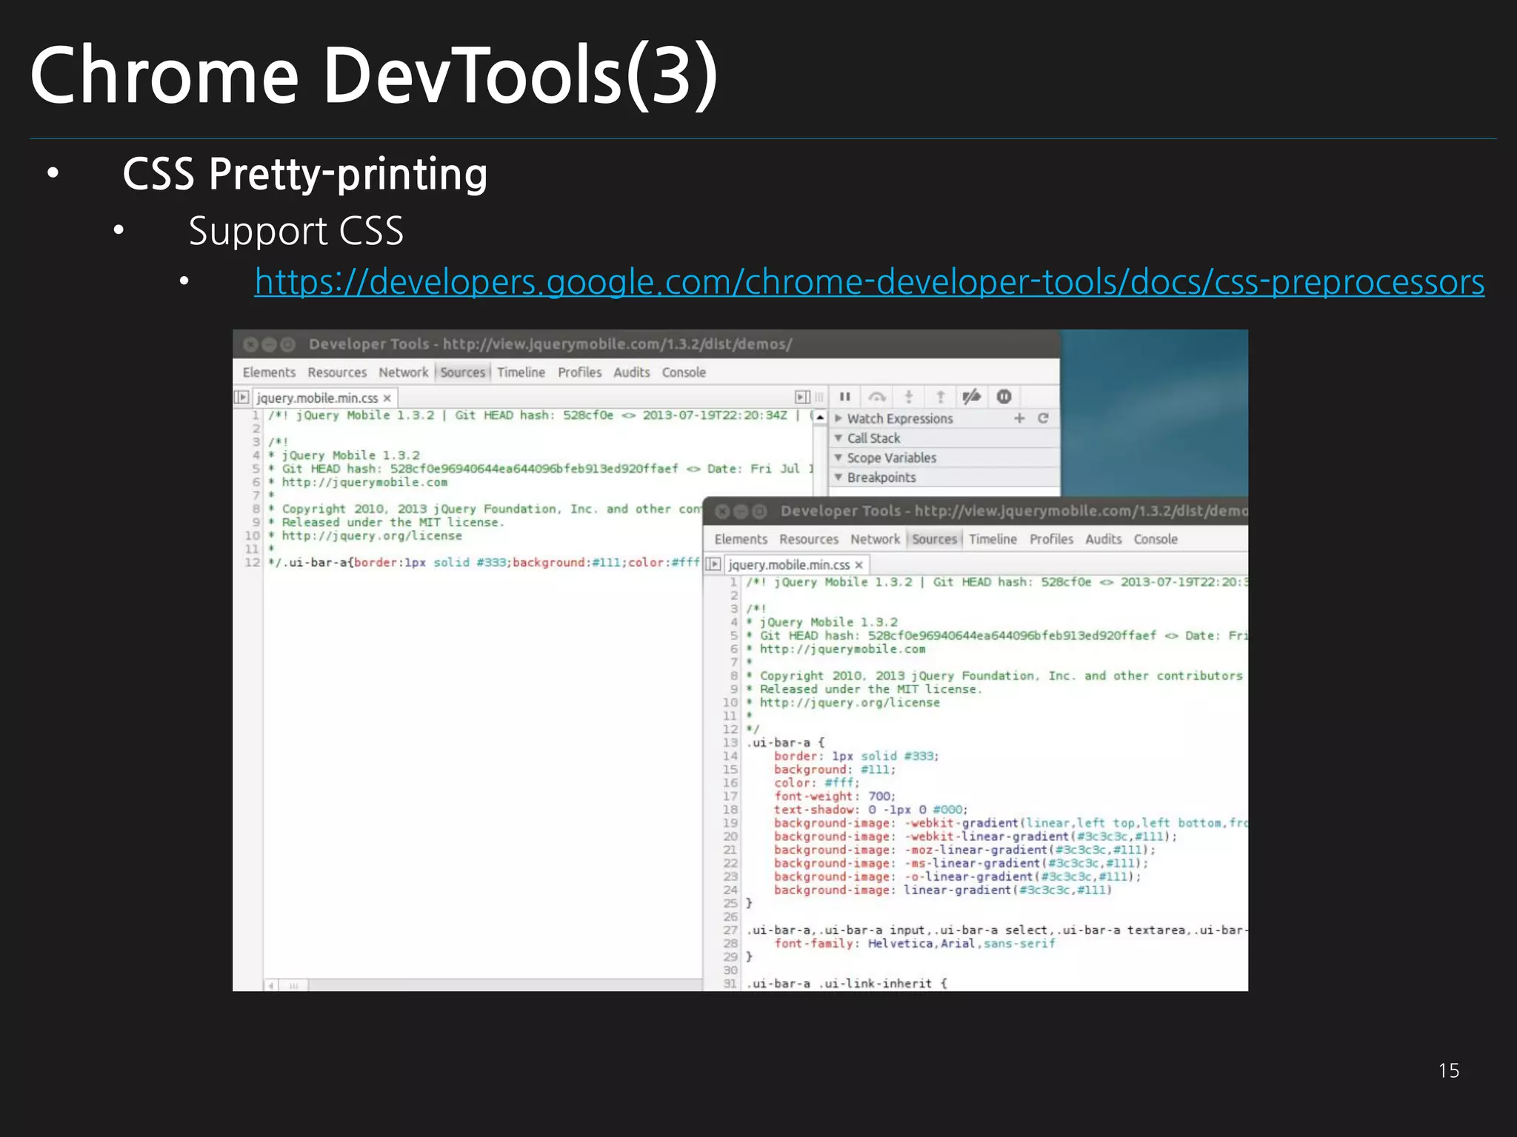
Task: Pause script execution in the back window
Action: click(x=844, y=397)
